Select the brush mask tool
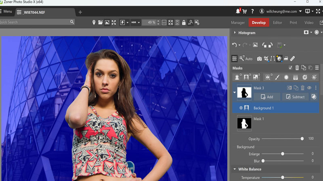Screen dimensions: 323x181 [x=277, y=77]
